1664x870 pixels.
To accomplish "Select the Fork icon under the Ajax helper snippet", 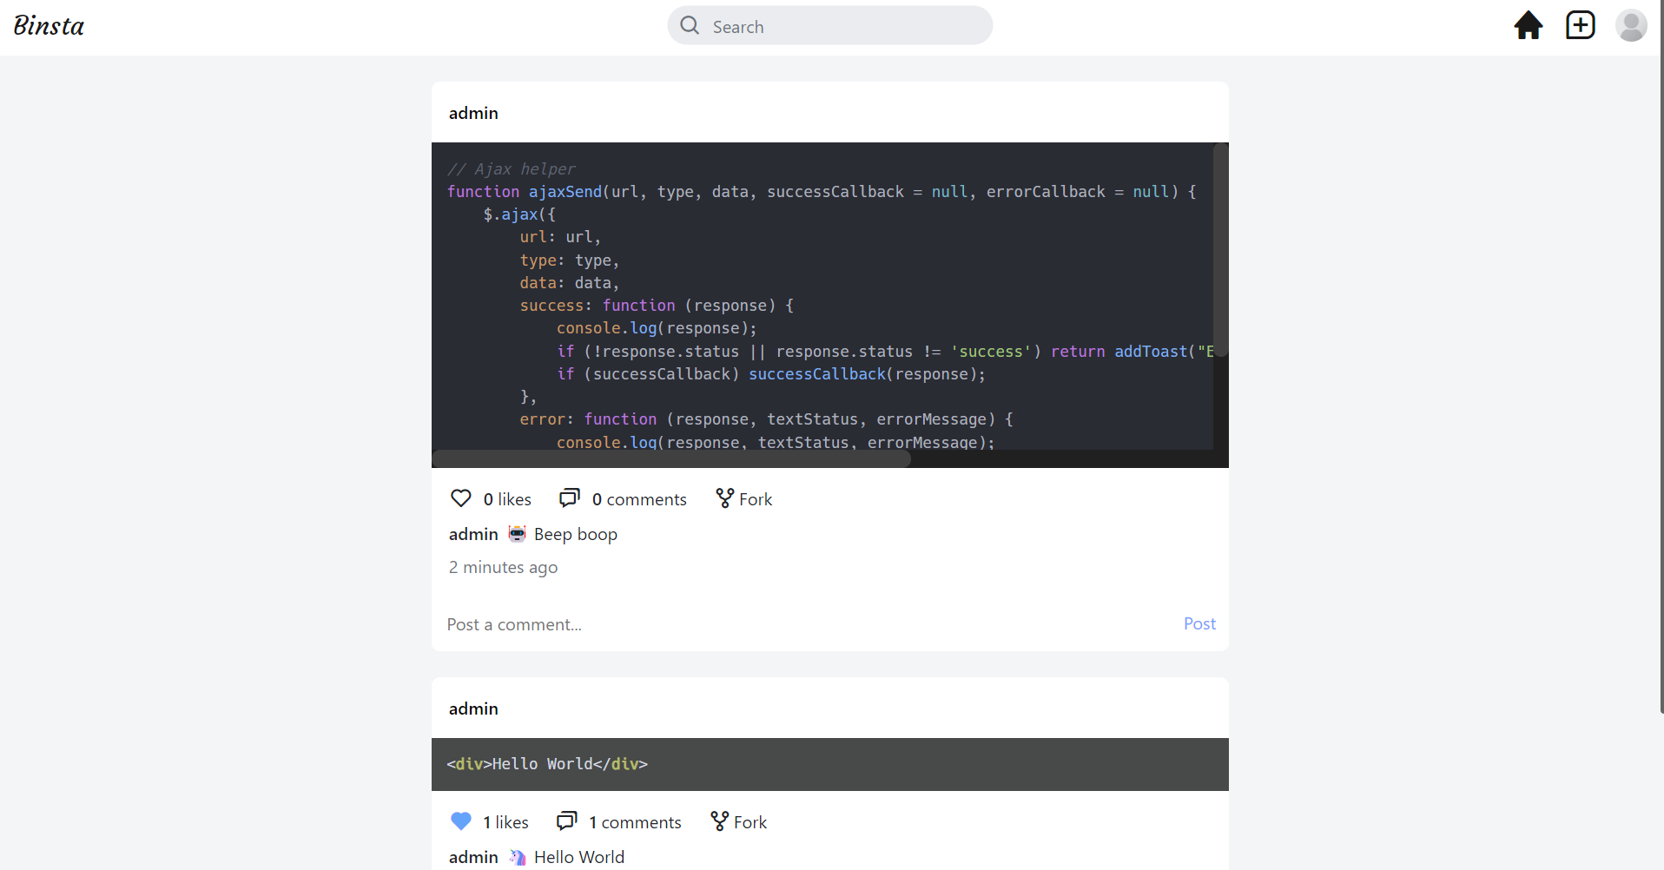I will pyautogui.click(x=724, y=498).
